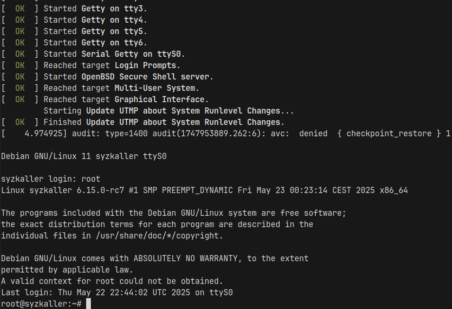452x309 pixels.
Task: Click the "checkpoint_restore" denied text
Action: (389, 133)
